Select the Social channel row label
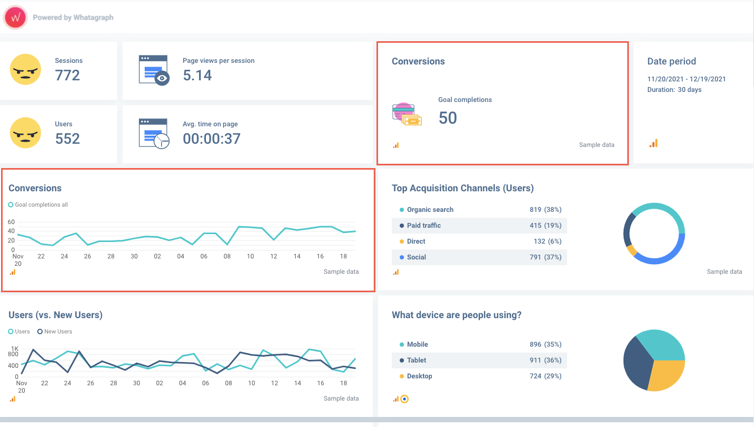 click(417, 257)
